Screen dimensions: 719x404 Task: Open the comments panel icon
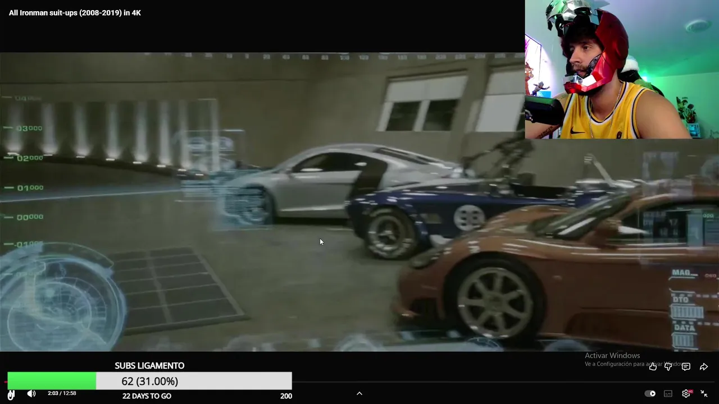pyautogui.click(x=686, y=367)
